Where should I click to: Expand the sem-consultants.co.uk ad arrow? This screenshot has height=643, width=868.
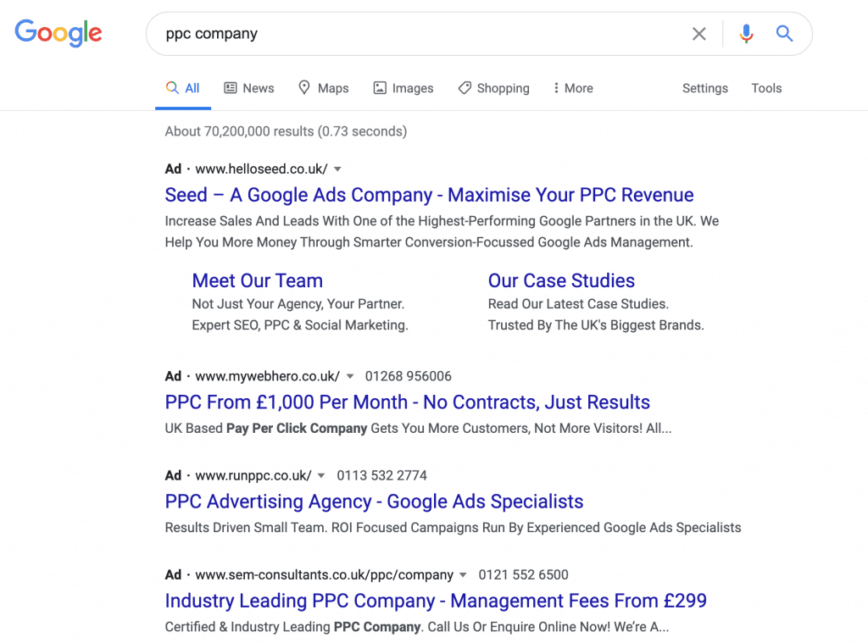point(463,574)
